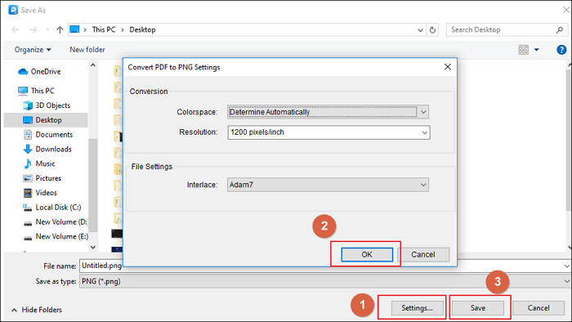Open the Downloads folder icon in sidebar
This screenshot has width=572, height=322.
click(x=28, y=149)
